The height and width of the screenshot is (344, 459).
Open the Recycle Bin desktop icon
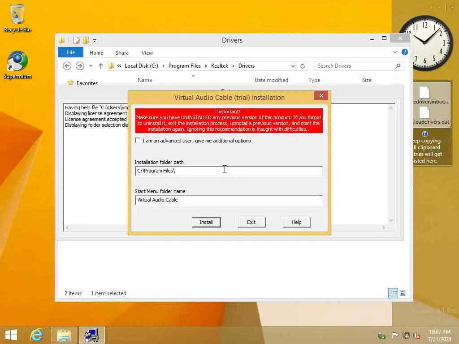pos(17,18)
